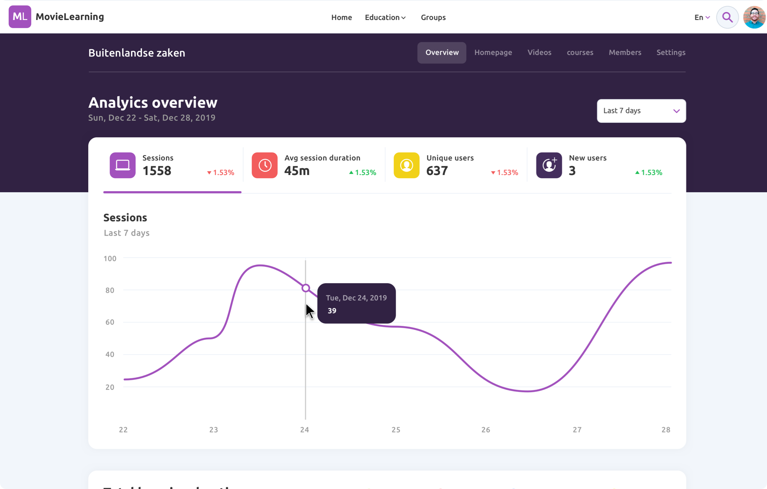Click x-axis label 22

pyautogui.click(x=123, y=430)
